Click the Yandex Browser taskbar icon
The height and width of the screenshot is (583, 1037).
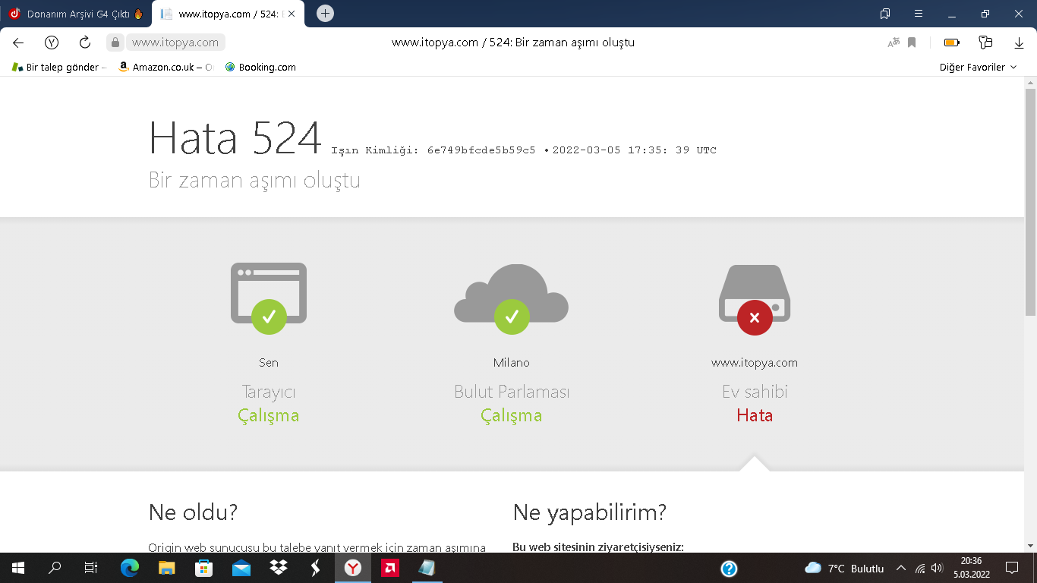[x=353, y=568]
